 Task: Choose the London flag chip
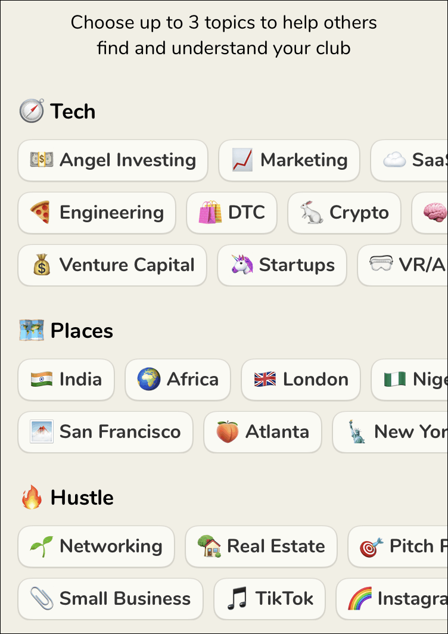[x=300, y=380]
